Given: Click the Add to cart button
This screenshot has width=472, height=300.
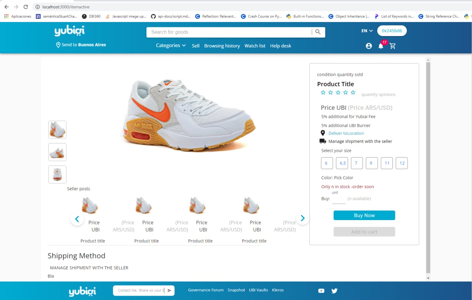Looking at the screenshot, I should 364,232.
